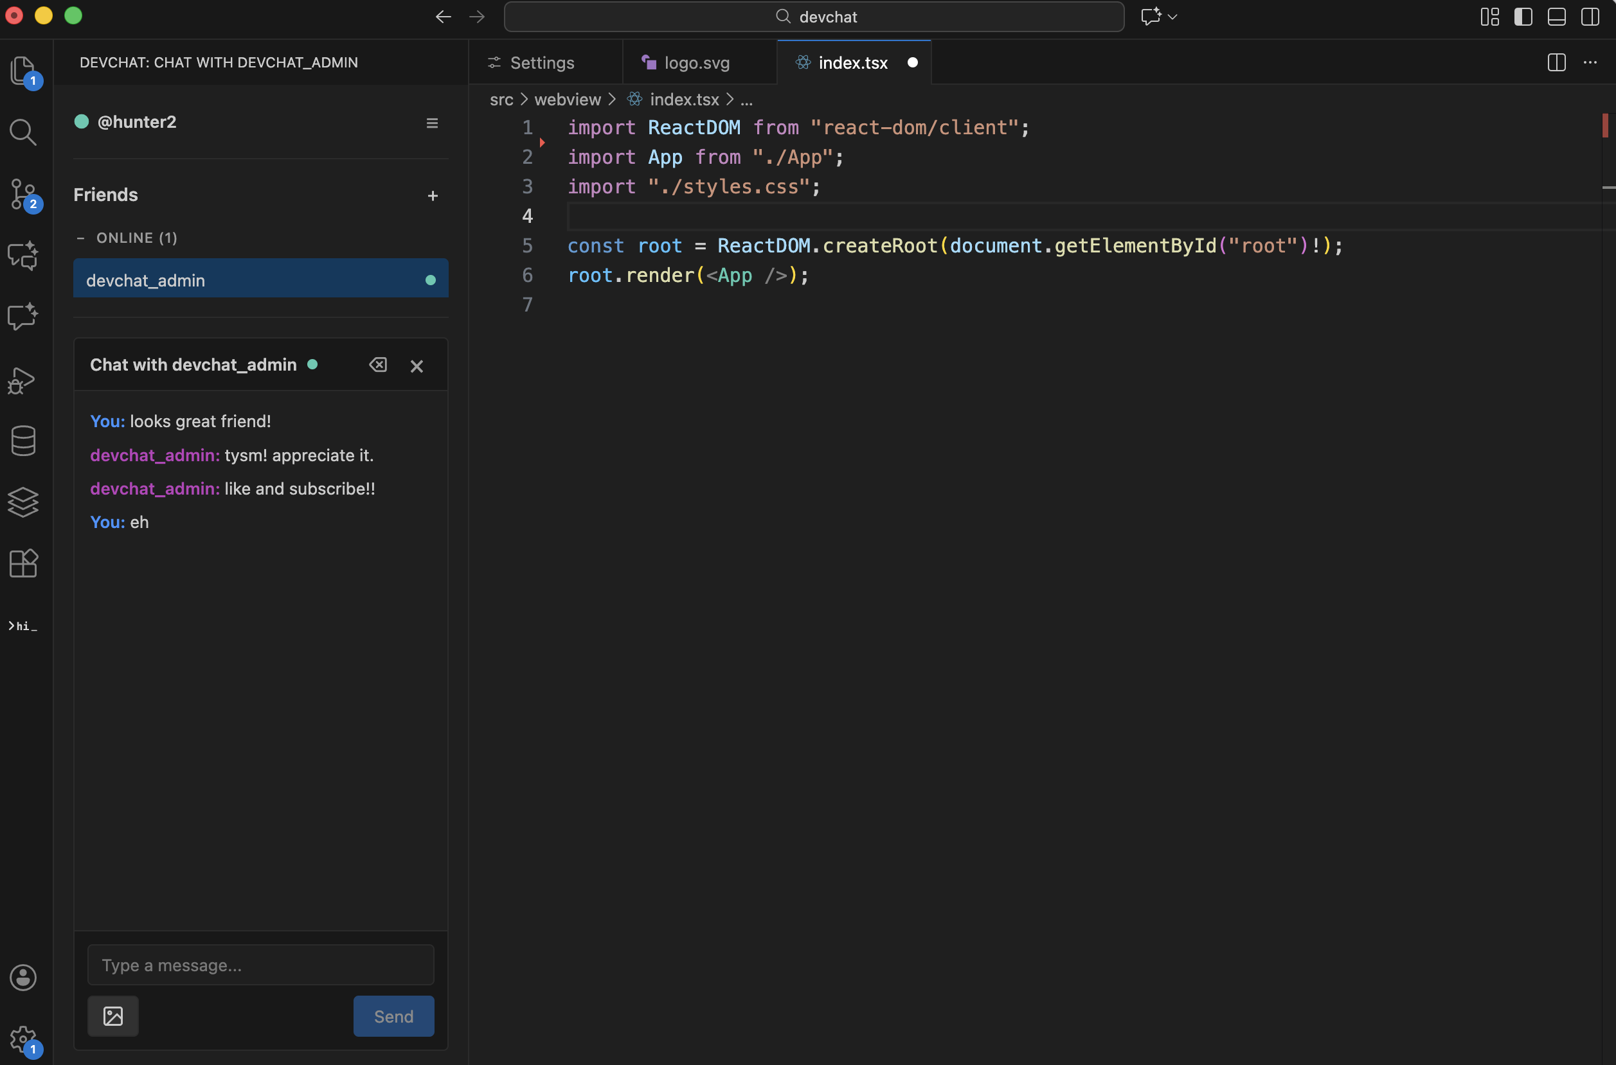Select the Run and Debug icon
Viewport: 1616px width, 1065px height.
24,380
